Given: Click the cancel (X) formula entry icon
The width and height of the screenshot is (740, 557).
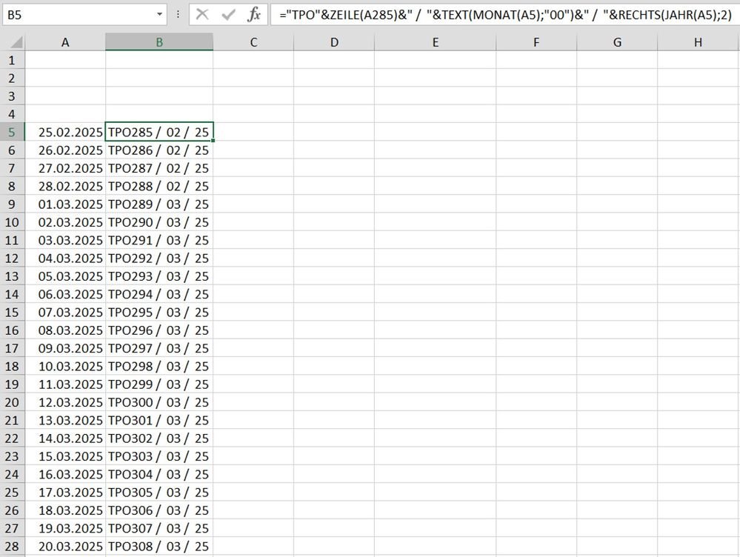Looking at the screenshot, I should (202, 15).
